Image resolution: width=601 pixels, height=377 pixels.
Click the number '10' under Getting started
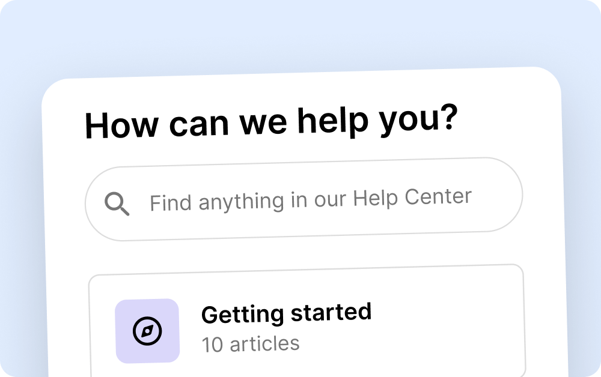point(212,345)
